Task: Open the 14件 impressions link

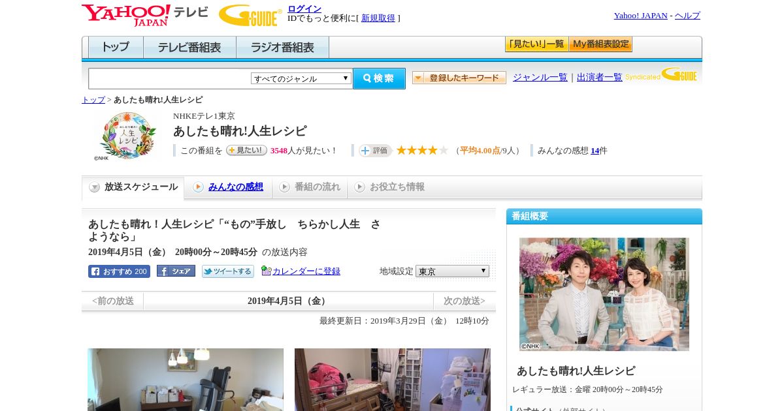Action: click(x=595, y=151)
